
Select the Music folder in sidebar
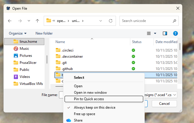(24, 49)
